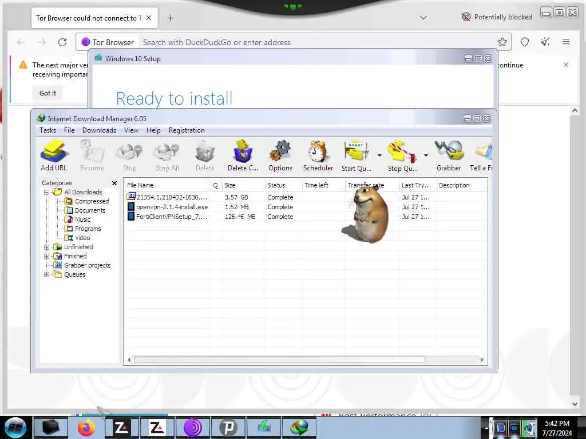Screen dimensions: 586x439
Task: Click the Windows Start button
Action: pyautogui.click(x=15, y=428)
